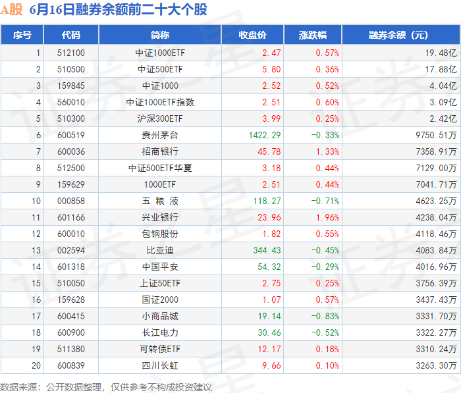
Task: Click the name 贵州茅台
Action: 160,135
